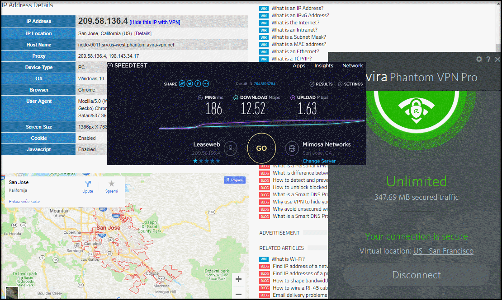The image size is (502, 300).
Task: Copy Speedtest share link icon
Action: pos(182,84)
